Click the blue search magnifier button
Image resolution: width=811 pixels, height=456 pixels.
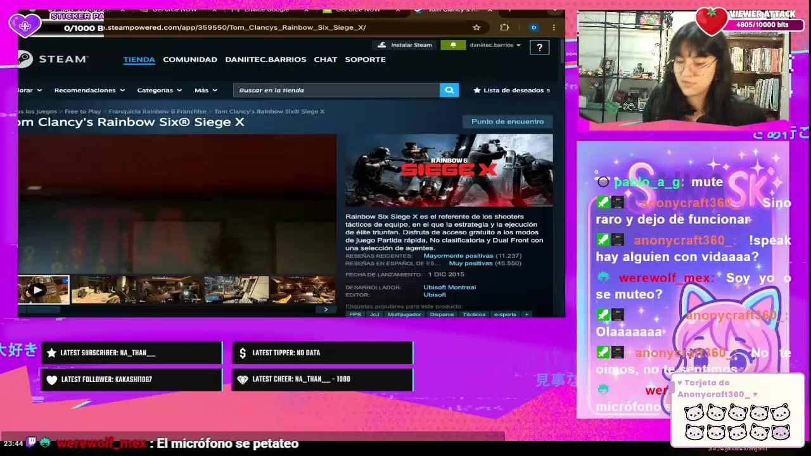449,90
